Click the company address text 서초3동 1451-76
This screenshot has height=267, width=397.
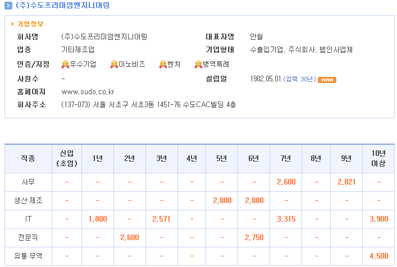[x=156, y=104]
